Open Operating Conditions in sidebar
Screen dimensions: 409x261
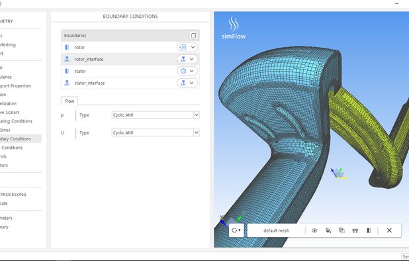[16, 121]
